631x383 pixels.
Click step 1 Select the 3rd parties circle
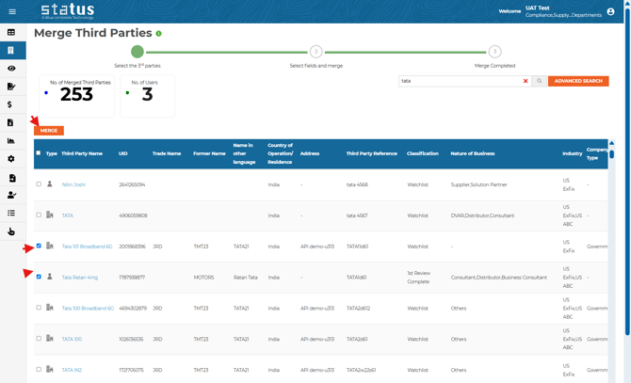click(x=138, y=52)
